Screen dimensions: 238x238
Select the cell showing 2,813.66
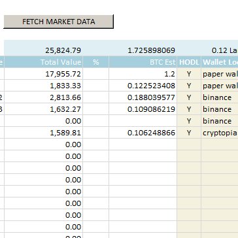click(x=44, y=97)
